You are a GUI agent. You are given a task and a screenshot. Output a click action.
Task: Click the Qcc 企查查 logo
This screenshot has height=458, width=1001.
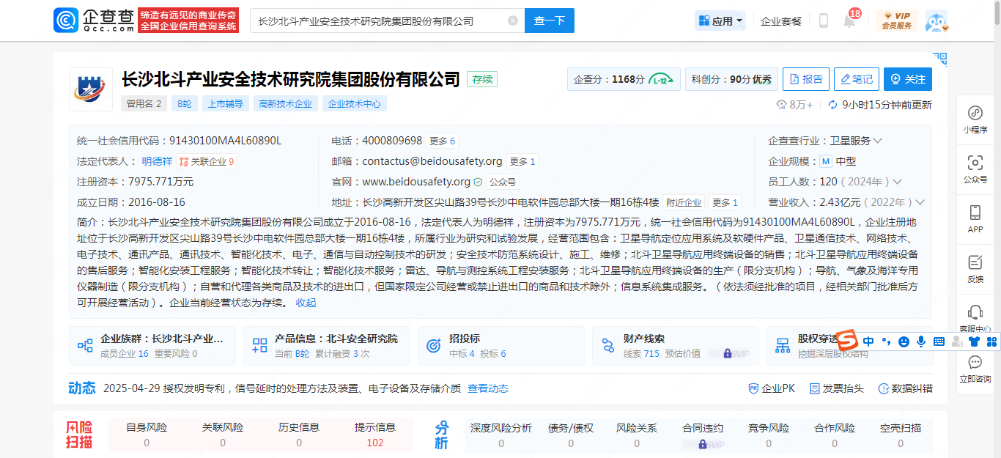[95, 21]
